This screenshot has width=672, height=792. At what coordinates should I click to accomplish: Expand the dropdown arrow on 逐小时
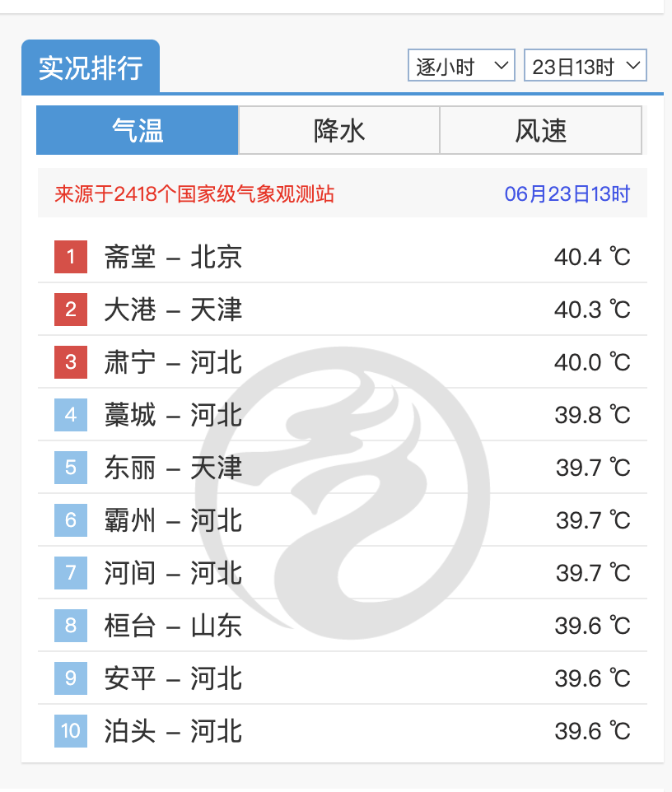click(499, 65)
